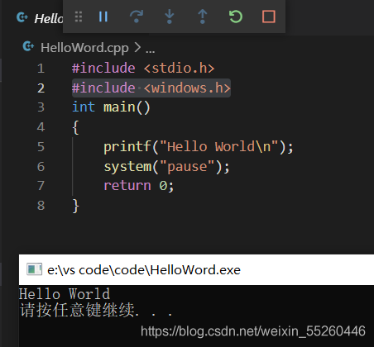Click the C++ file icon in breadcrumb
Screen dimensions: 374x347
pos(28,46)
